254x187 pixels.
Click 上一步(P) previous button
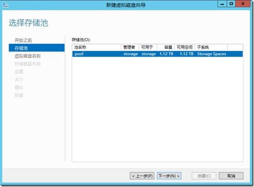coord(142,176)
